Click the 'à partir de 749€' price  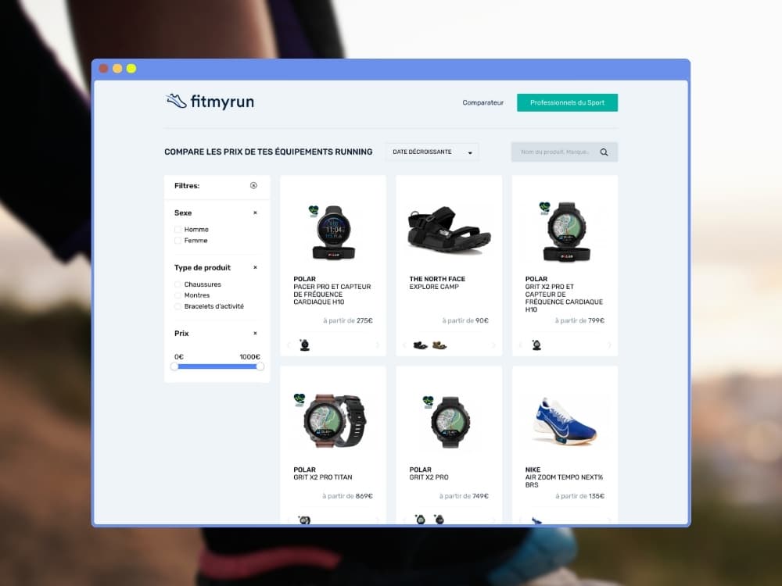[x=464, y=496]
